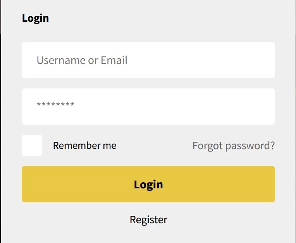Viewport: 296px width, 243px height.
Task: Click Forgot password? to recover account
Action: (x=234, y=145)
